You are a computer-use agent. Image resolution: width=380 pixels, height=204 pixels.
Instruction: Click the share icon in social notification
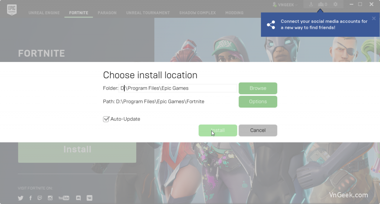271,25
